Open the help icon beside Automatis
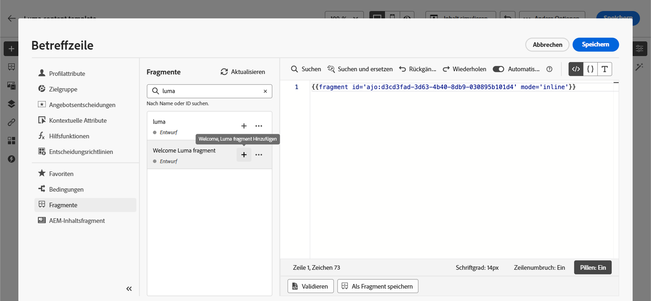651x301 pixels. tap(549, 69)
